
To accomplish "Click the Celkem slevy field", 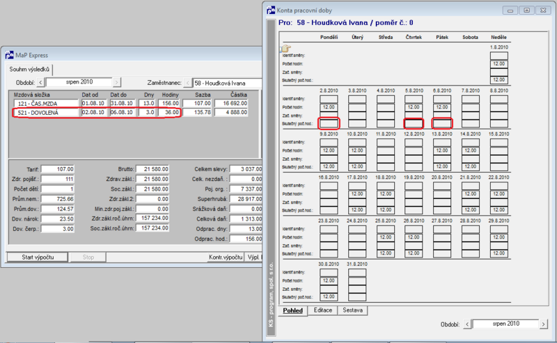I will [246, 169].
